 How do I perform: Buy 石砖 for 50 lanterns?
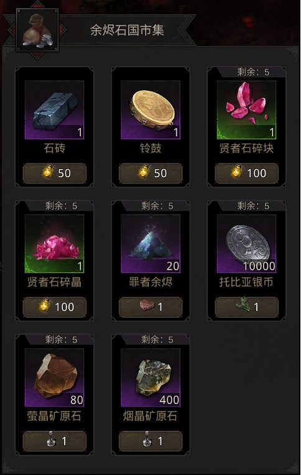pyautogui.click(x=55, y=173)
